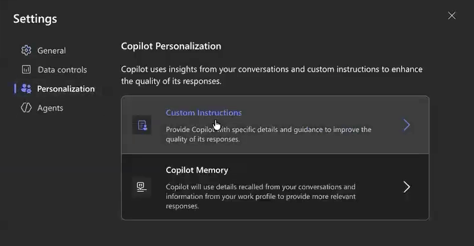This screenshot has height=246, width=474.
Task: Click the Custom Instructions document icon
Action: point(142,125)
